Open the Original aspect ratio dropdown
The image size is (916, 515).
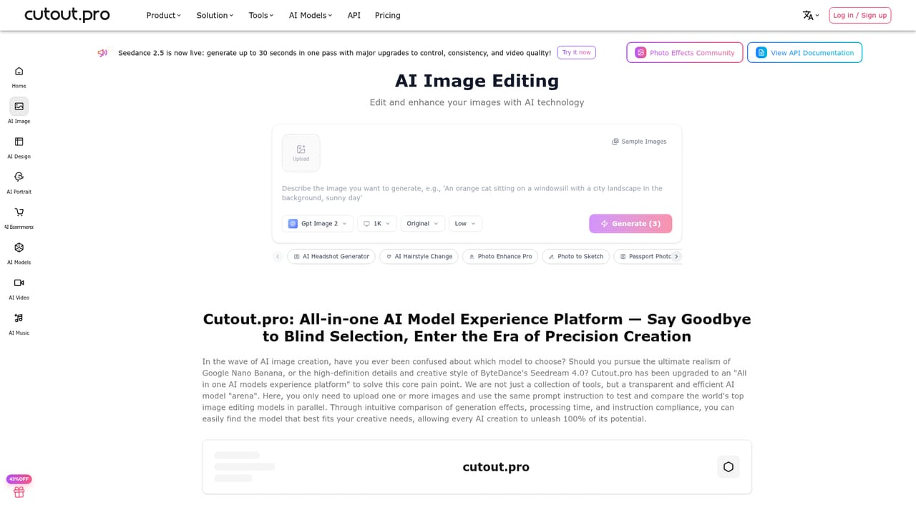pyautogui.click(x=423, y=224)
